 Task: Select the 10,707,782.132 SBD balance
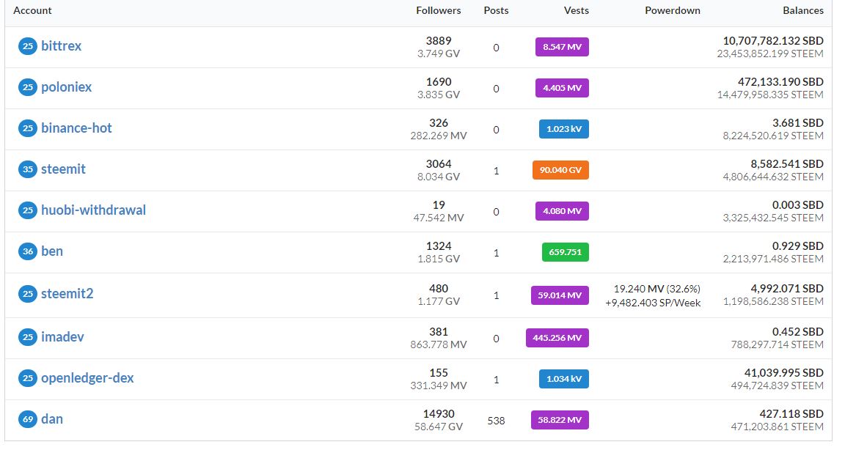(773, 40)
